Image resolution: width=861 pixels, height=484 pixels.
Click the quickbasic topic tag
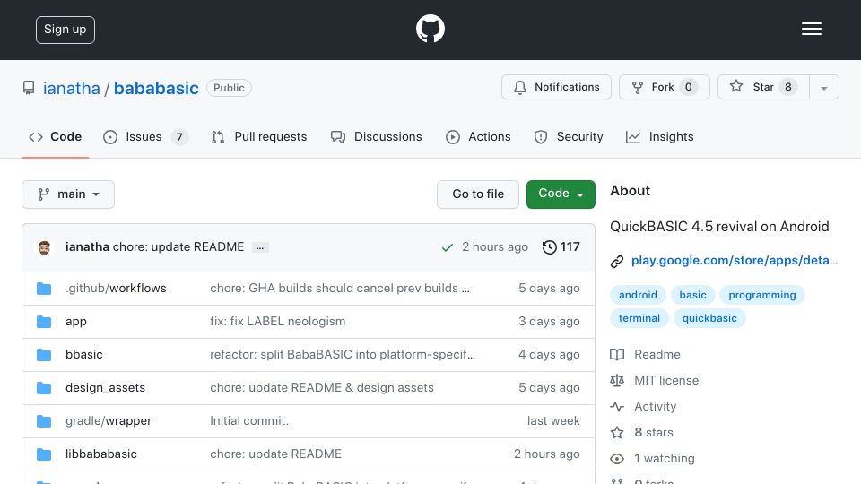[x=709, y=318]
